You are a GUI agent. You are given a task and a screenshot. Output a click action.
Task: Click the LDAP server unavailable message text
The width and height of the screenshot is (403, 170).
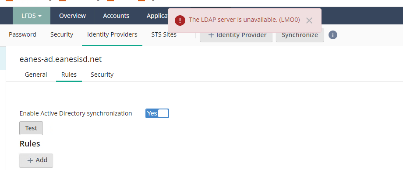pyautogui.click(x=244, y=20)
